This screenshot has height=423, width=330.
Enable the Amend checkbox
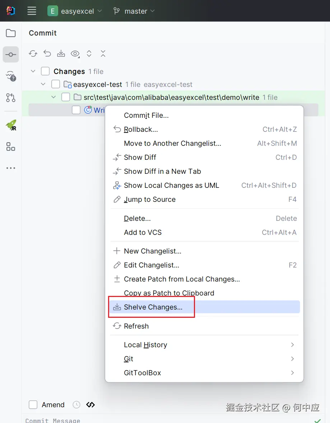[33, 405]
